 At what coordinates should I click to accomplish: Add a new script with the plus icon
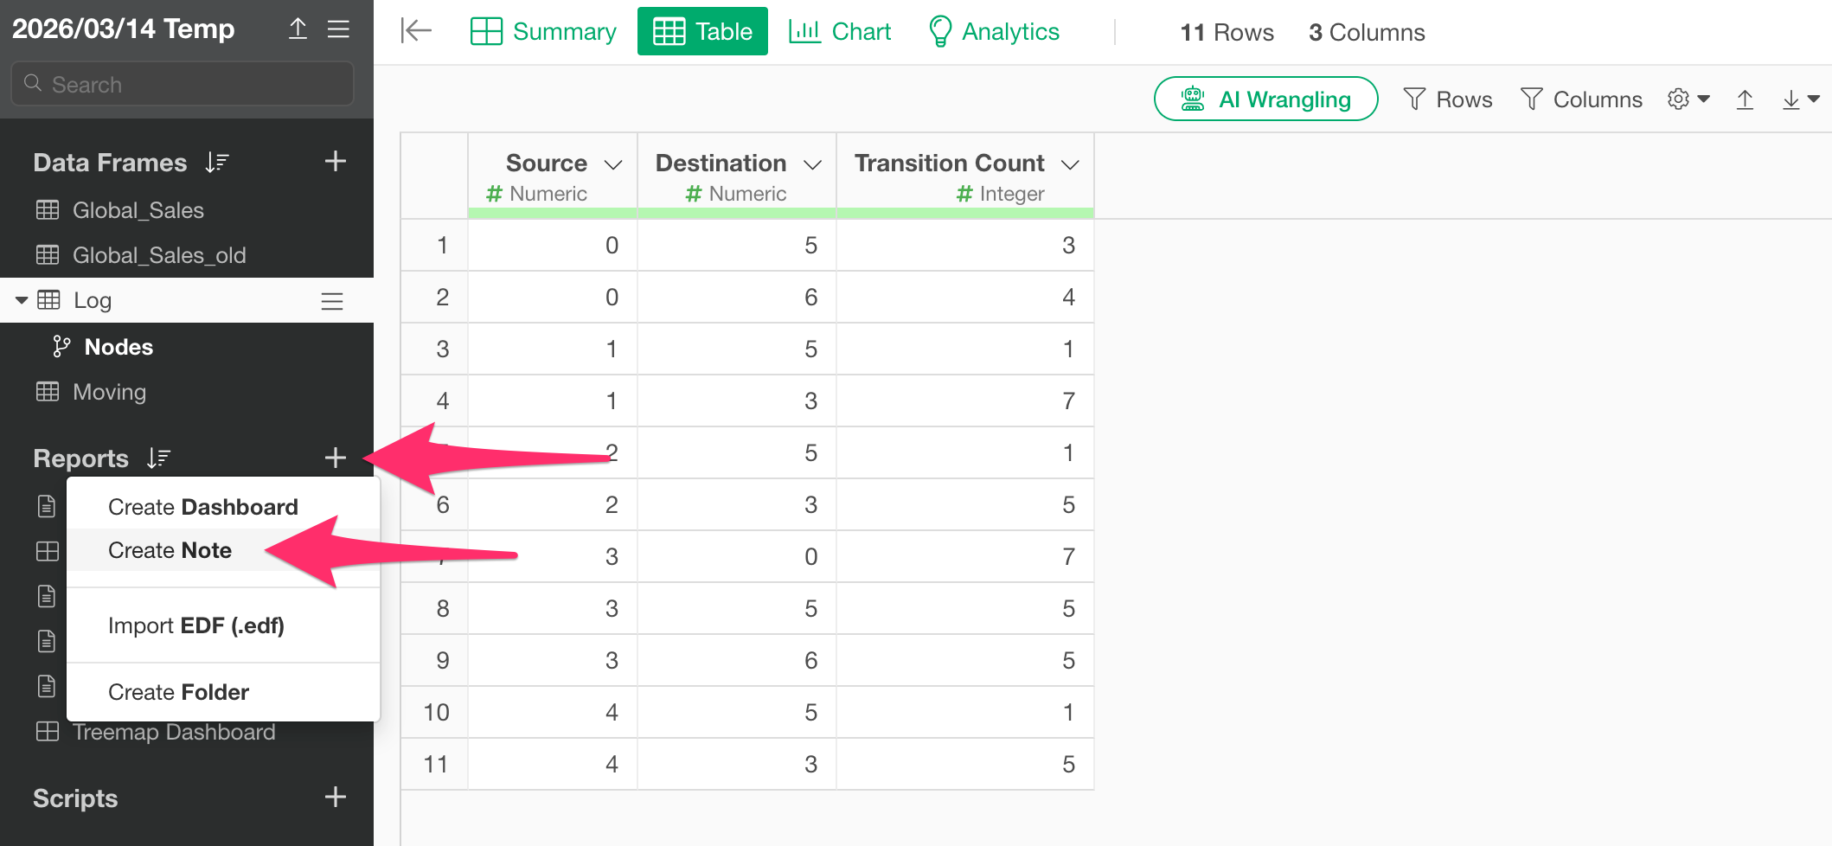(336, 798)
